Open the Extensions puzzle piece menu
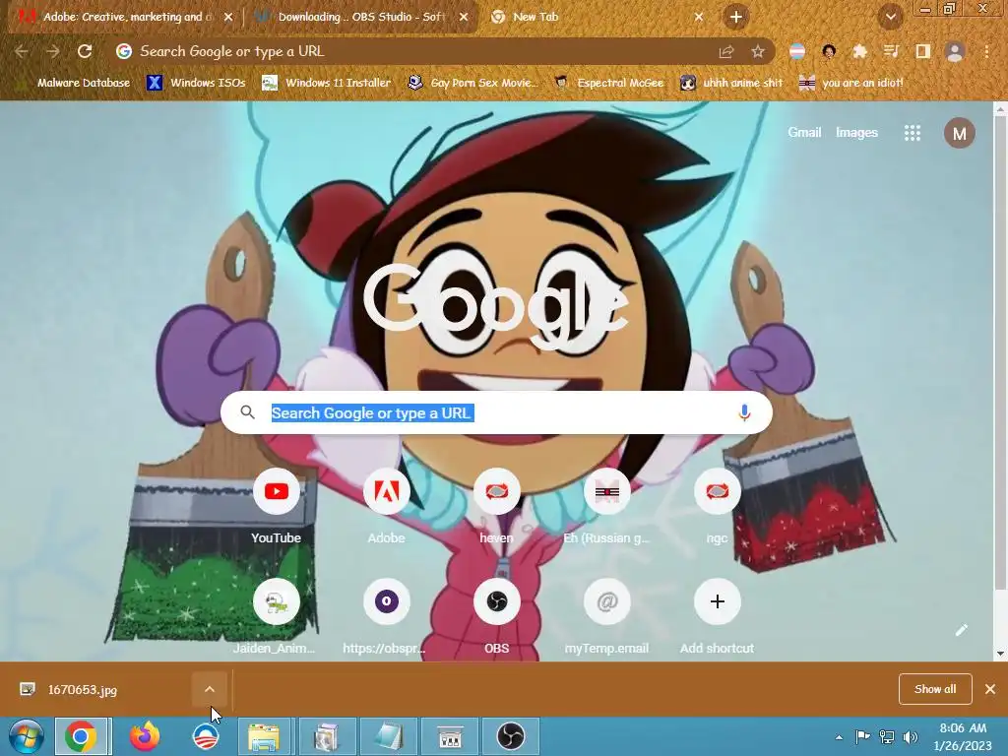The height and width of the screenshot is (756, 1008). click(x=859, y=51)
